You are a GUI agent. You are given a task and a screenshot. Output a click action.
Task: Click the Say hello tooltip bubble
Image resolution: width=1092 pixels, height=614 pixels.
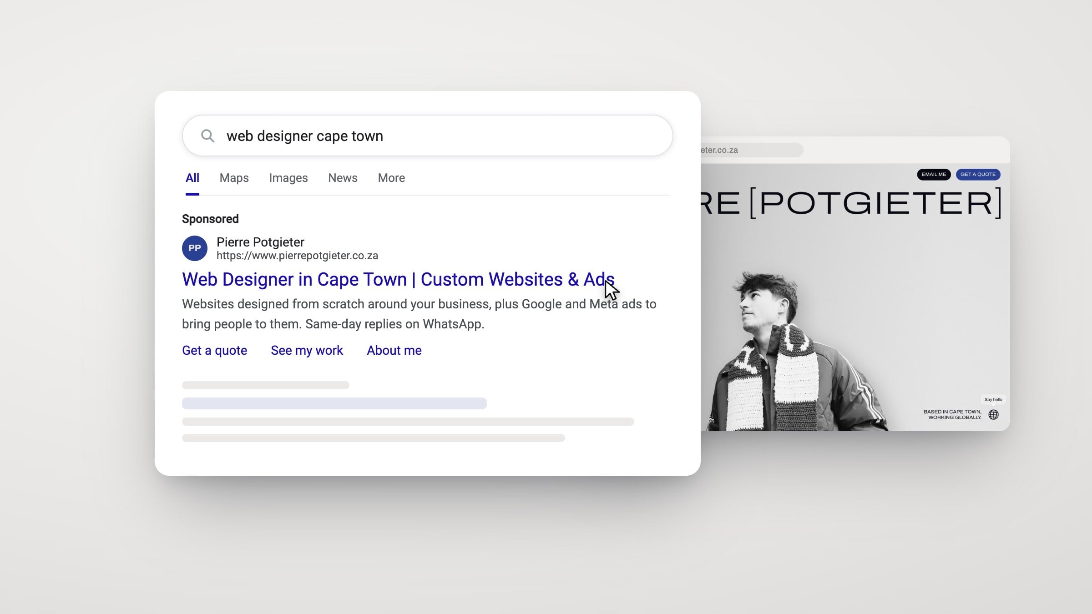coord(993,399)
